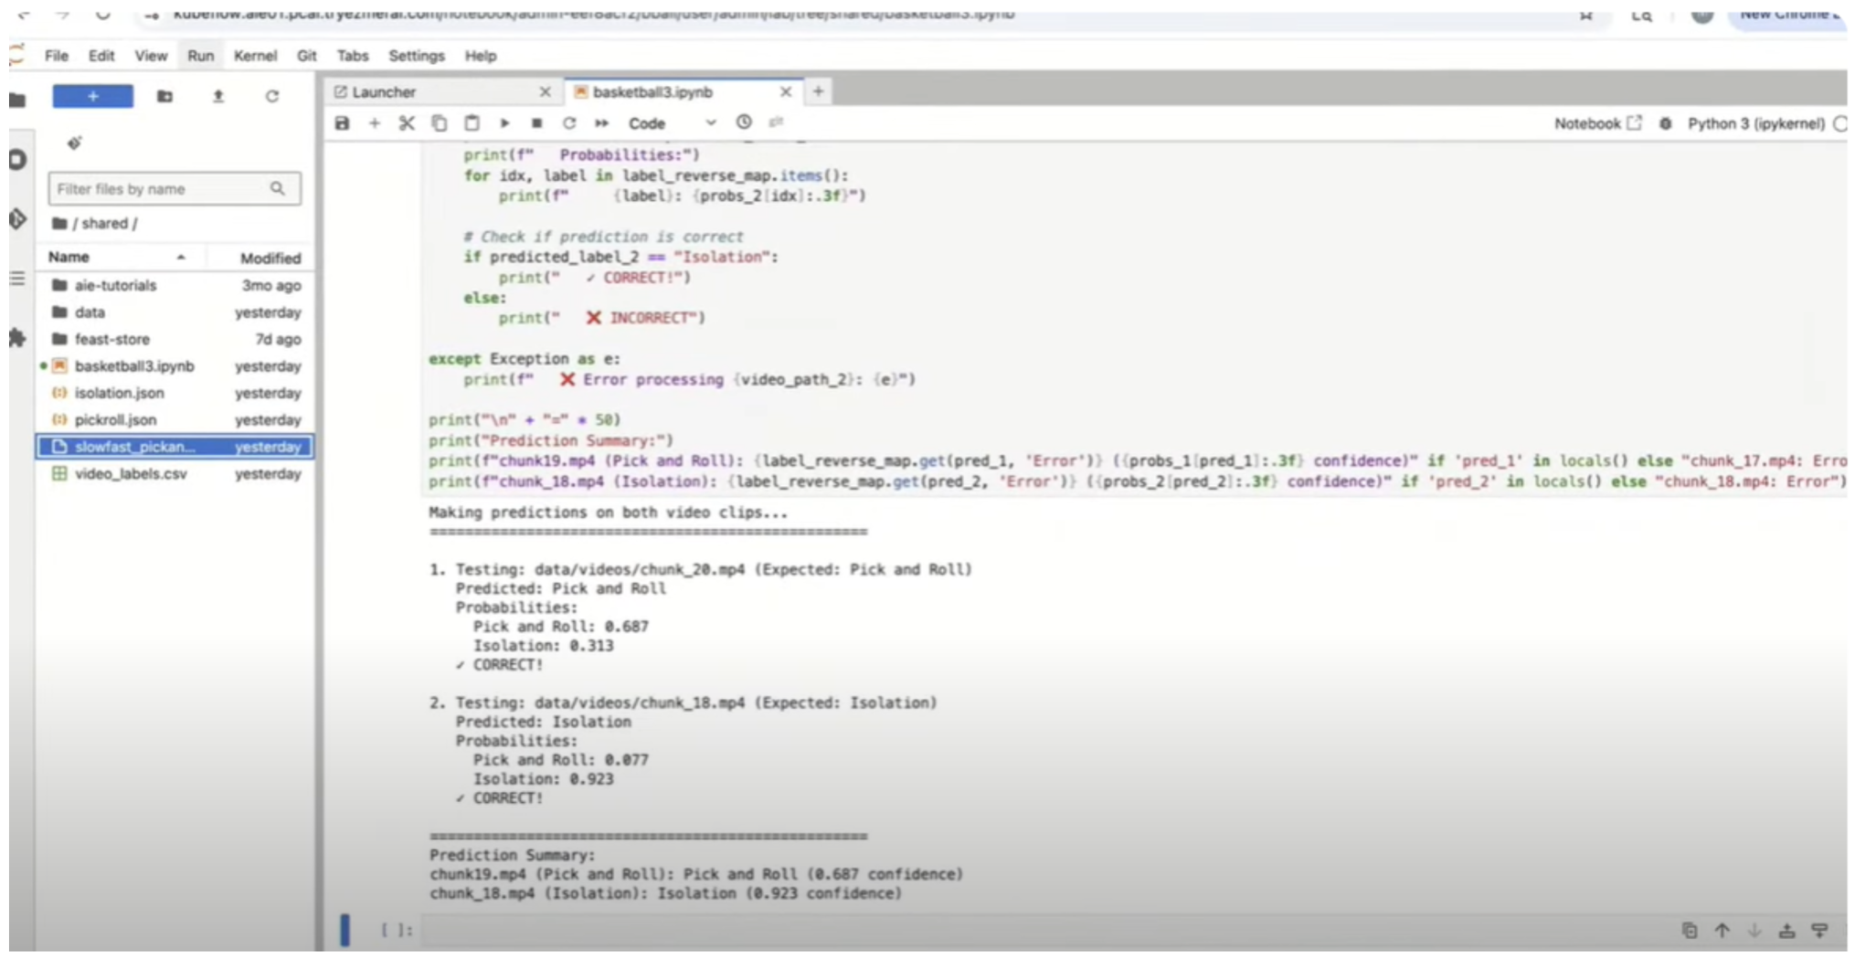Open video_labels.csv in the file list
This screenshot has height=961, width=1855.
[x=131, y=474]
